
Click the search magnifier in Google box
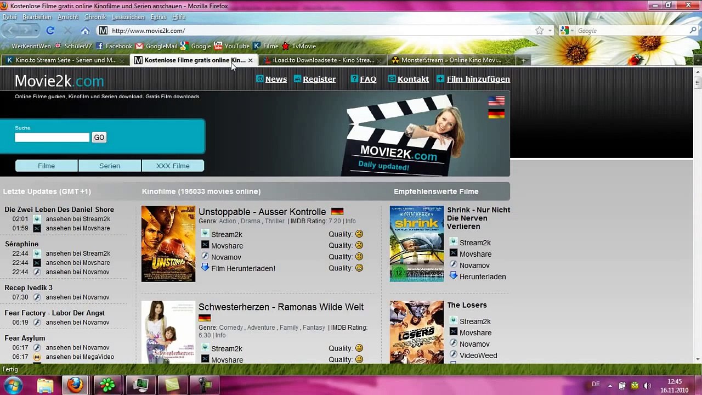click(x=693, y=31)
